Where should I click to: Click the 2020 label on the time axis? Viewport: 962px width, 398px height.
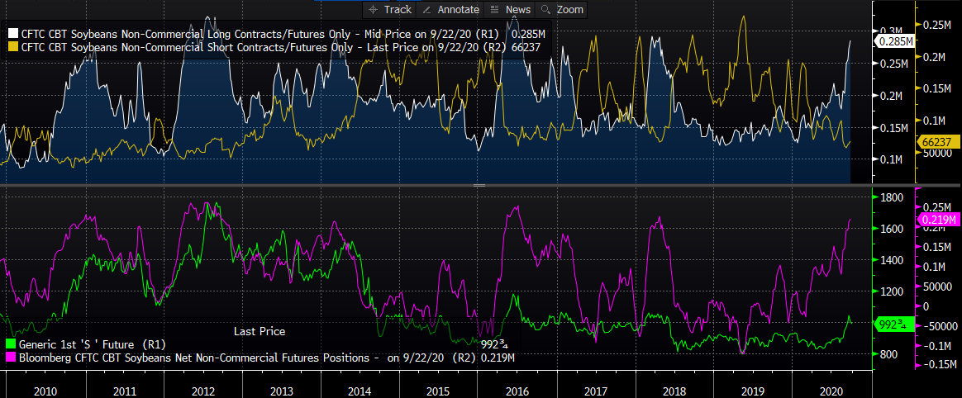point(831,386)
